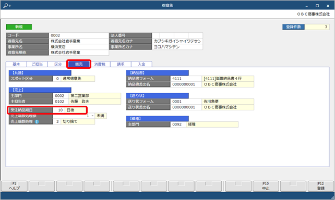
Task: Close the 得意先 window
Action: coord(328,6)
